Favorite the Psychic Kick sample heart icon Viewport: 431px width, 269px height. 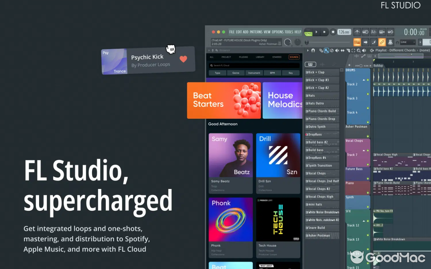point(183,59)
